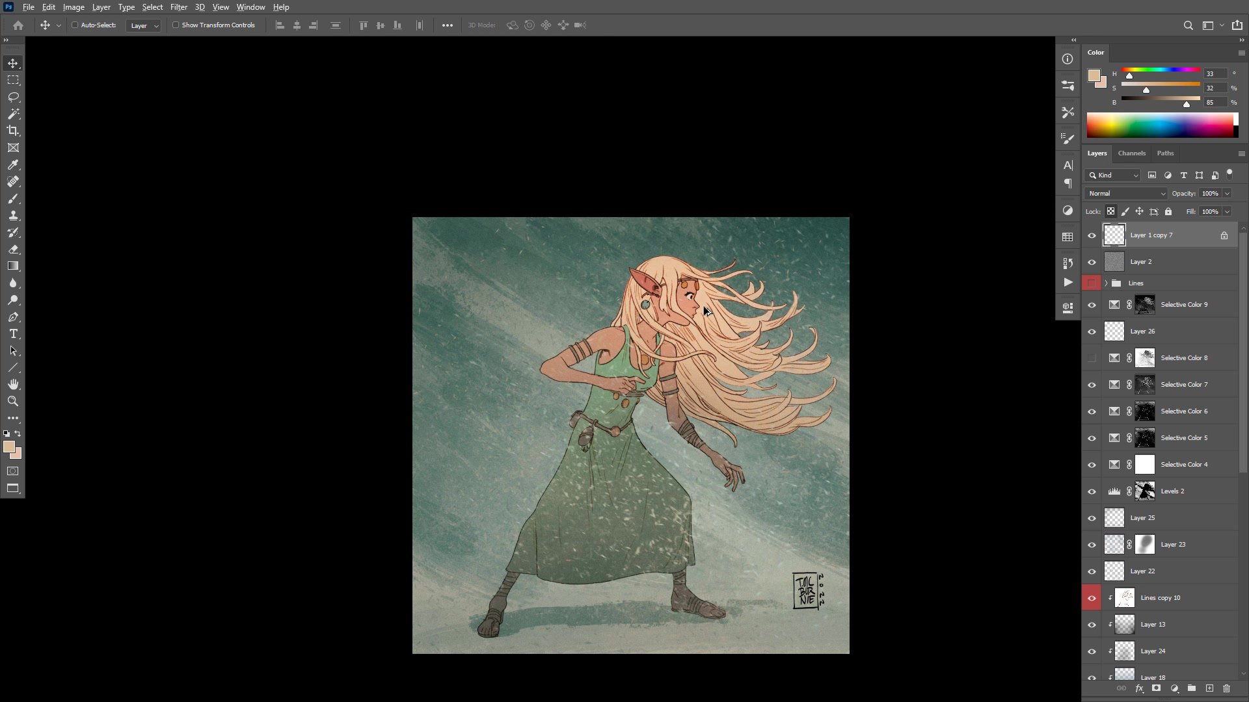Expand the Lines layer group
This screenshot has width=1249, height=702.
point(1106,283)
